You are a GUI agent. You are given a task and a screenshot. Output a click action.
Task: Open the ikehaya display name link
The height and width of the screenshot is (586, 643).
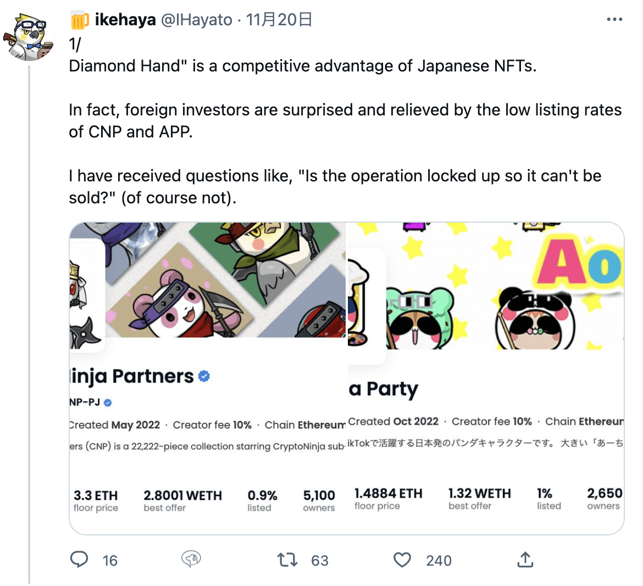125,20
